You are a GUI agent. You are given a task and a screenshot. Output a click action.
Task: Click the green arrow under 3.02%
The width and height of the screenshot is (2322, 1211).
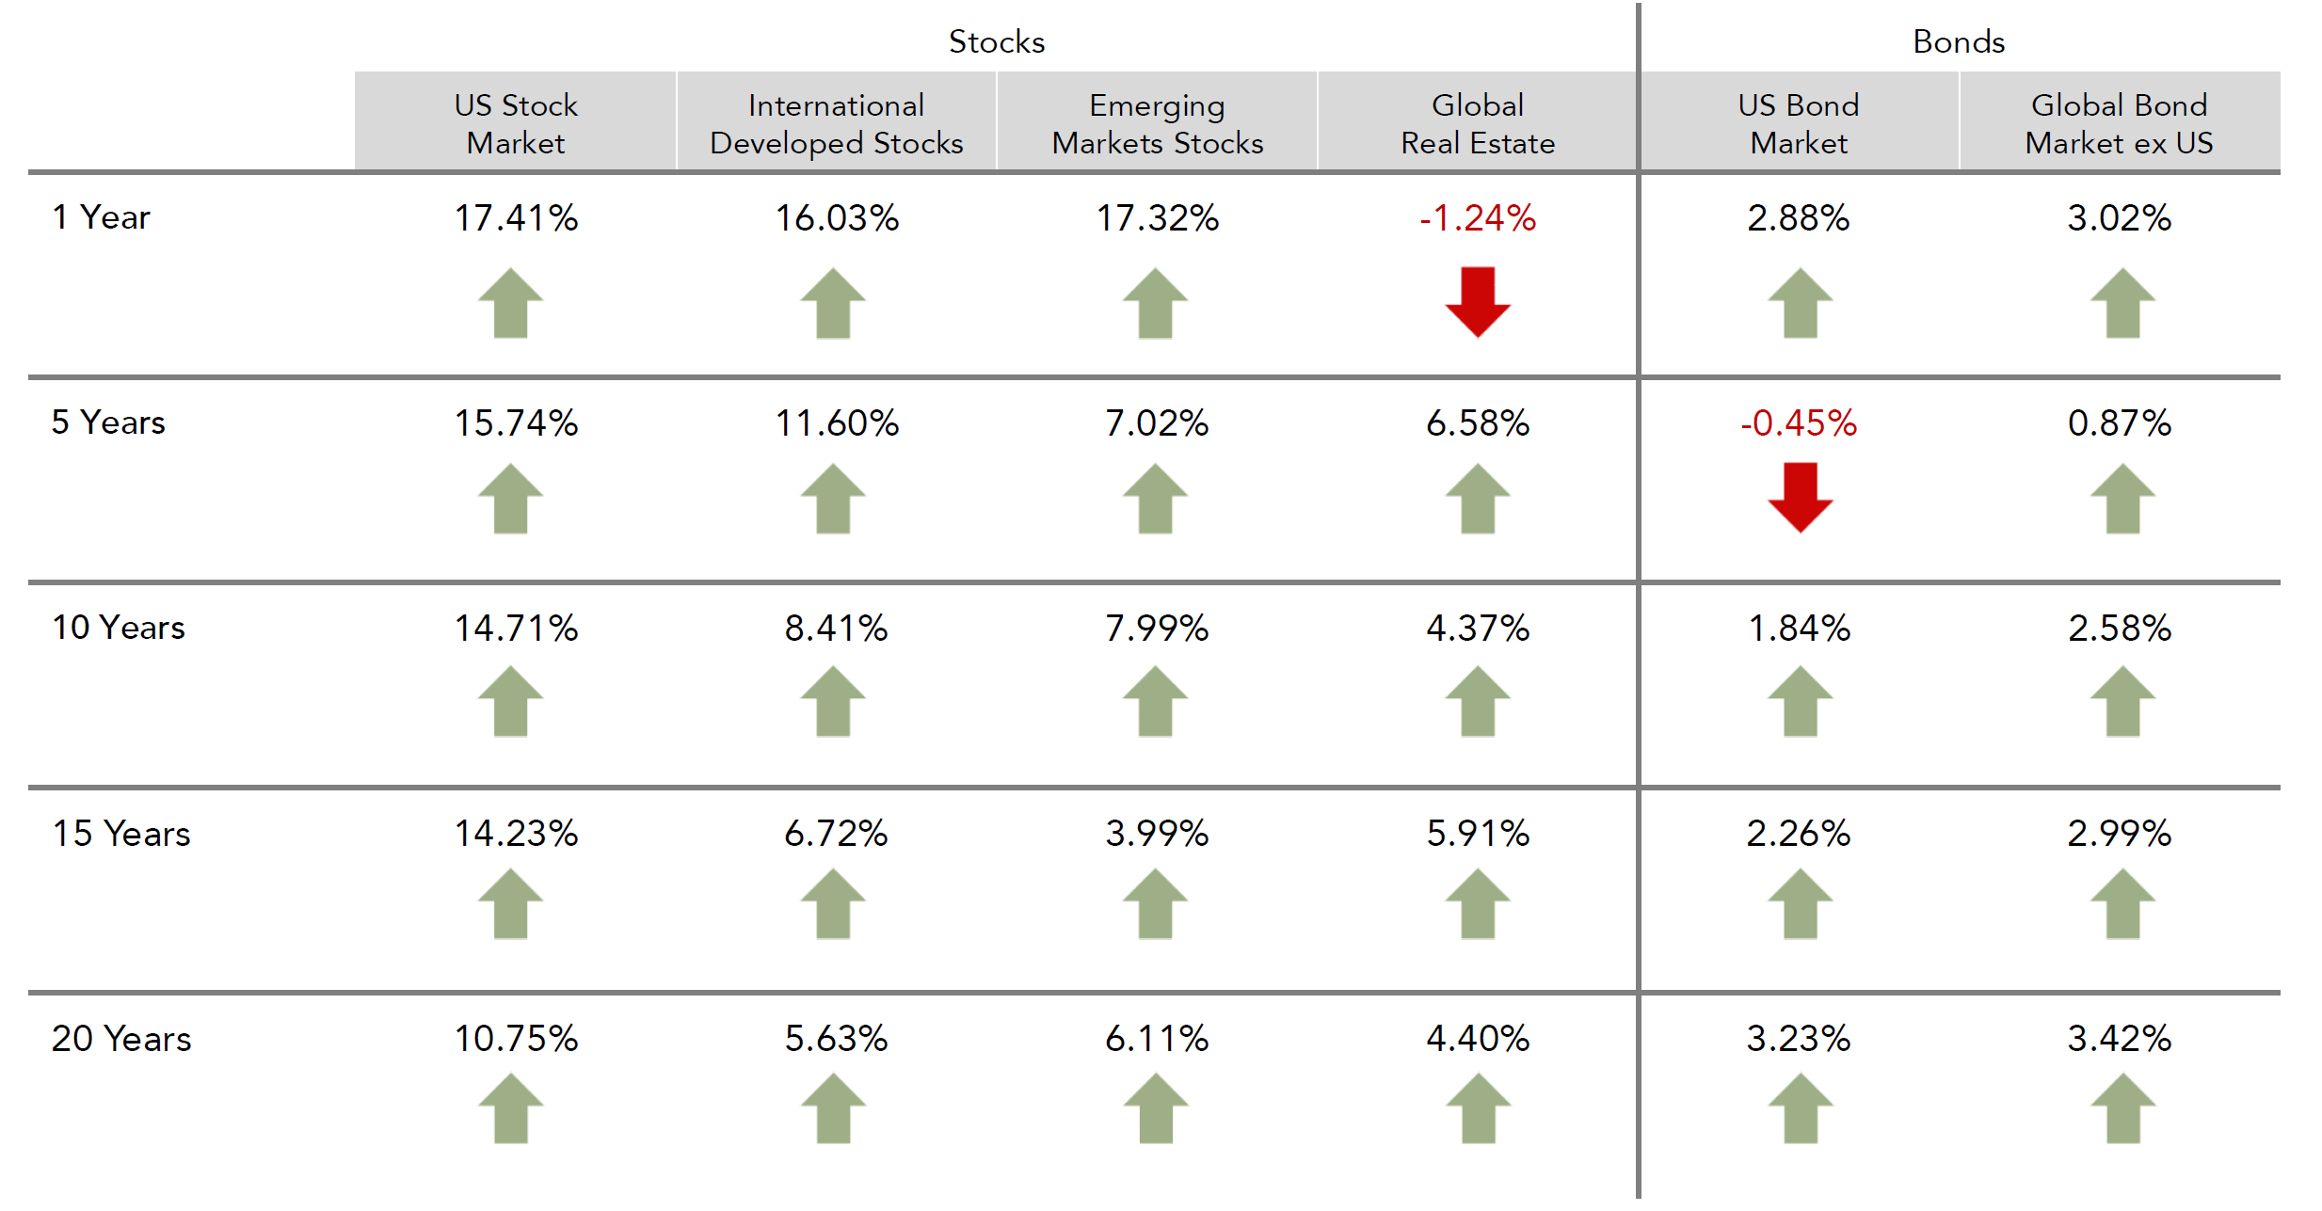pos(2122,303)
